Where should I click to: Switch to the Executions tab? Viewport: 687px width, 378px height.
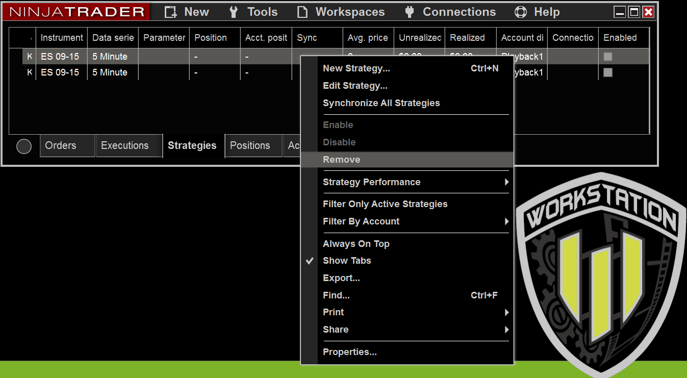(129, 146)
